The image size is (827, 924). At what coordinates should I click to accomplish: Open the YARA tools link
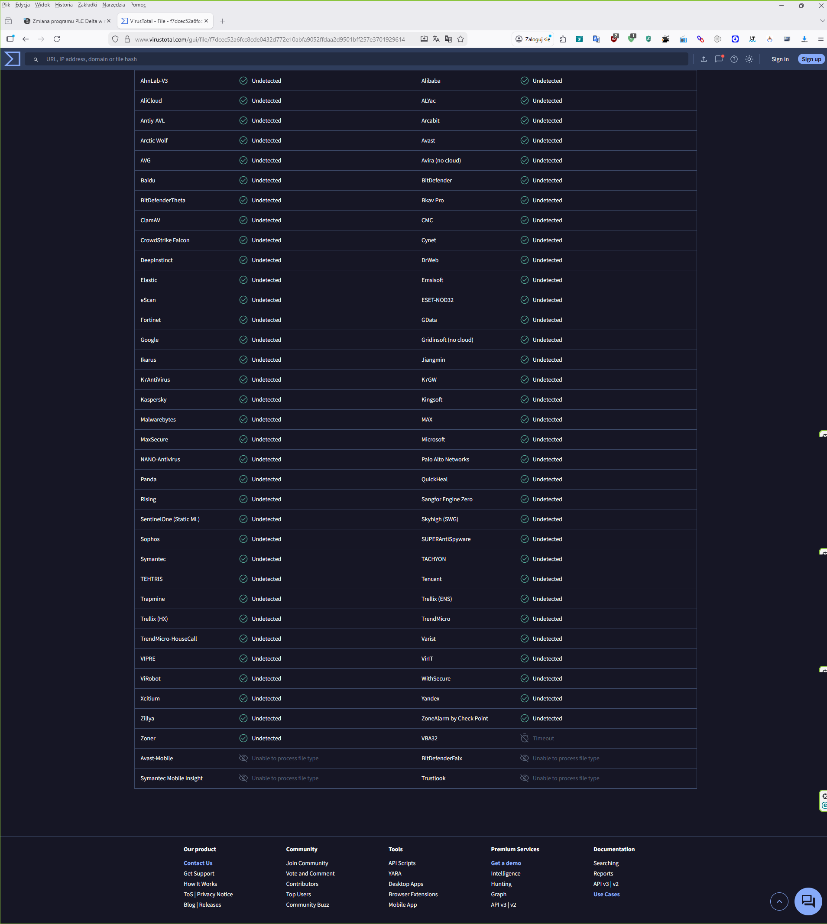(395, 874)
